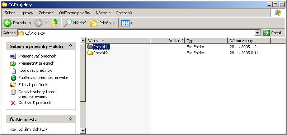
Task: Open the views dropdown arrow
Action: [x=131, y=23]
